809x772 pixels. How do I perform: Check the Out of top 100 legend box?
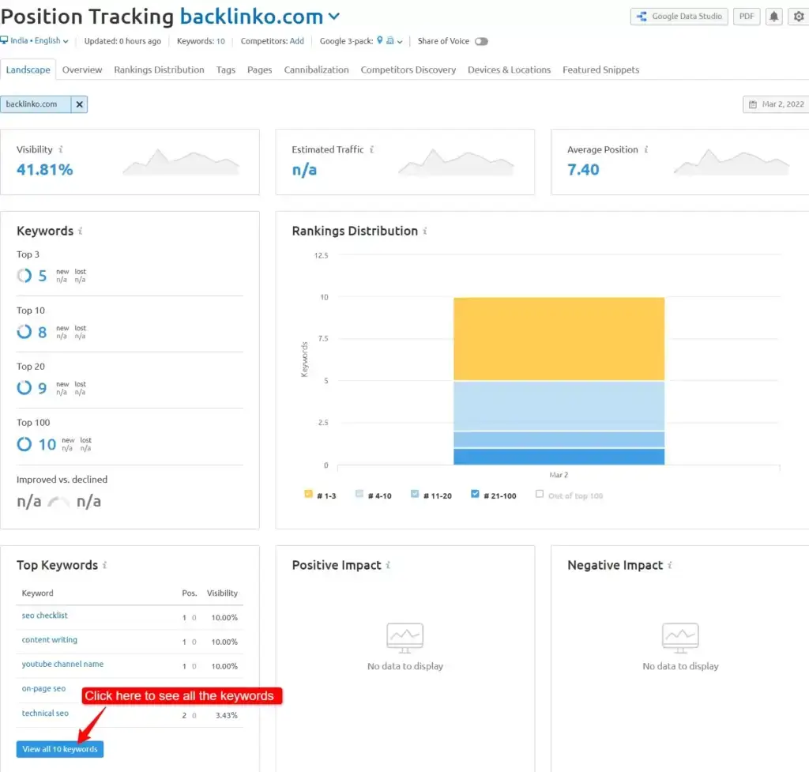point(540,494)
